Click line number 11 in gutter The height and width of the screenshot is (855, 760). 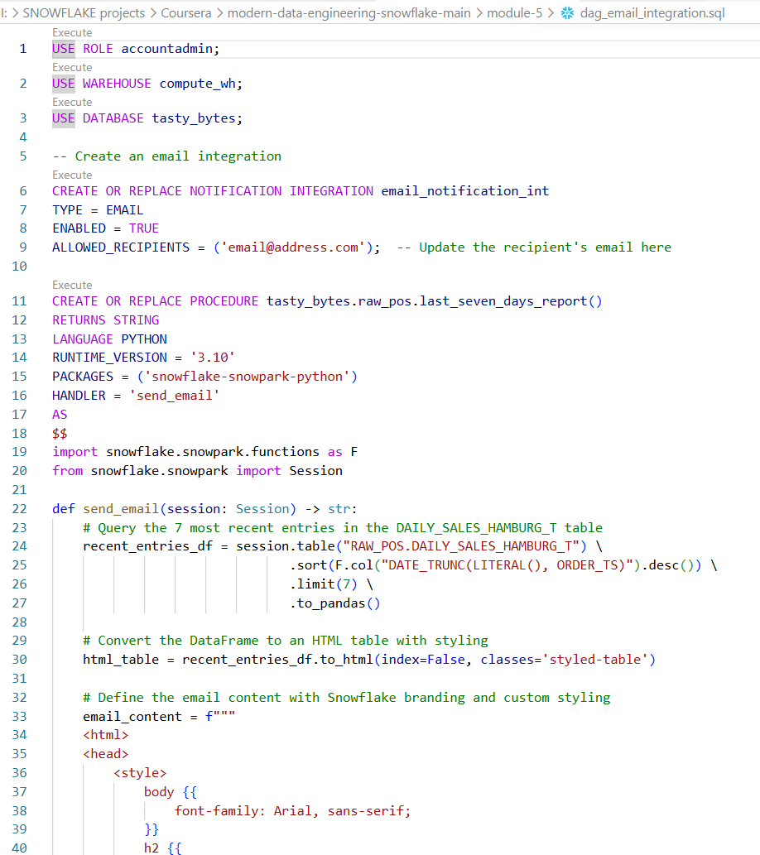click(x=20, y=301)
